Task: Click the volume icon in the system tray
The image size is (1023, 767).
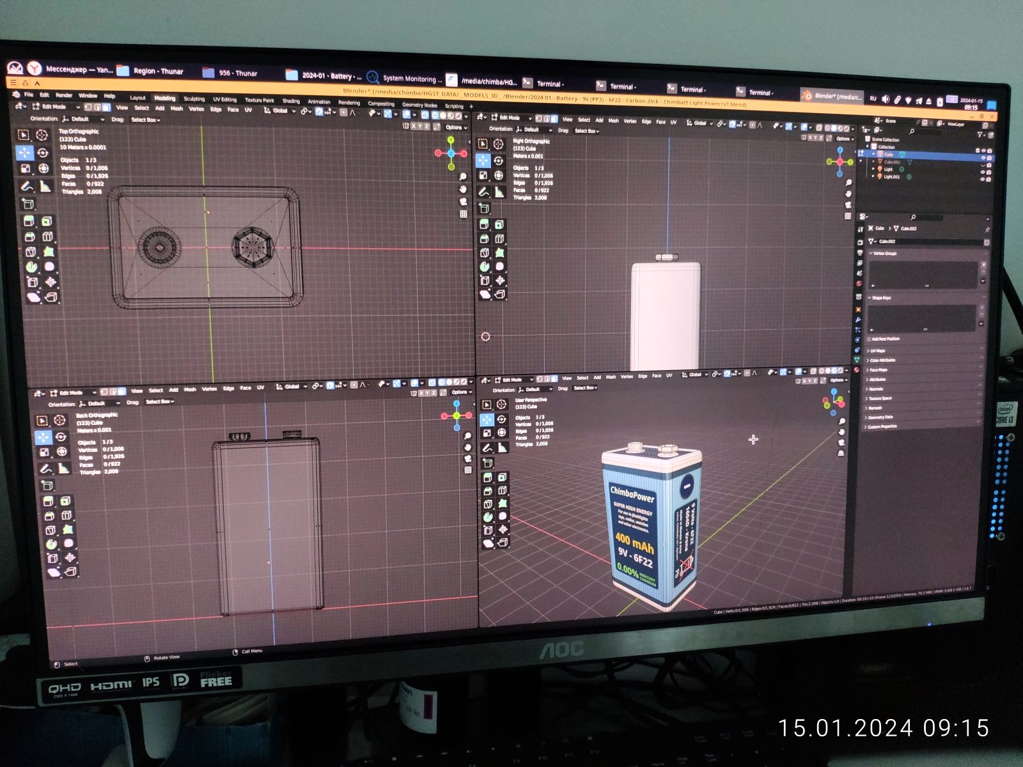Action: [x=886, y=99]
